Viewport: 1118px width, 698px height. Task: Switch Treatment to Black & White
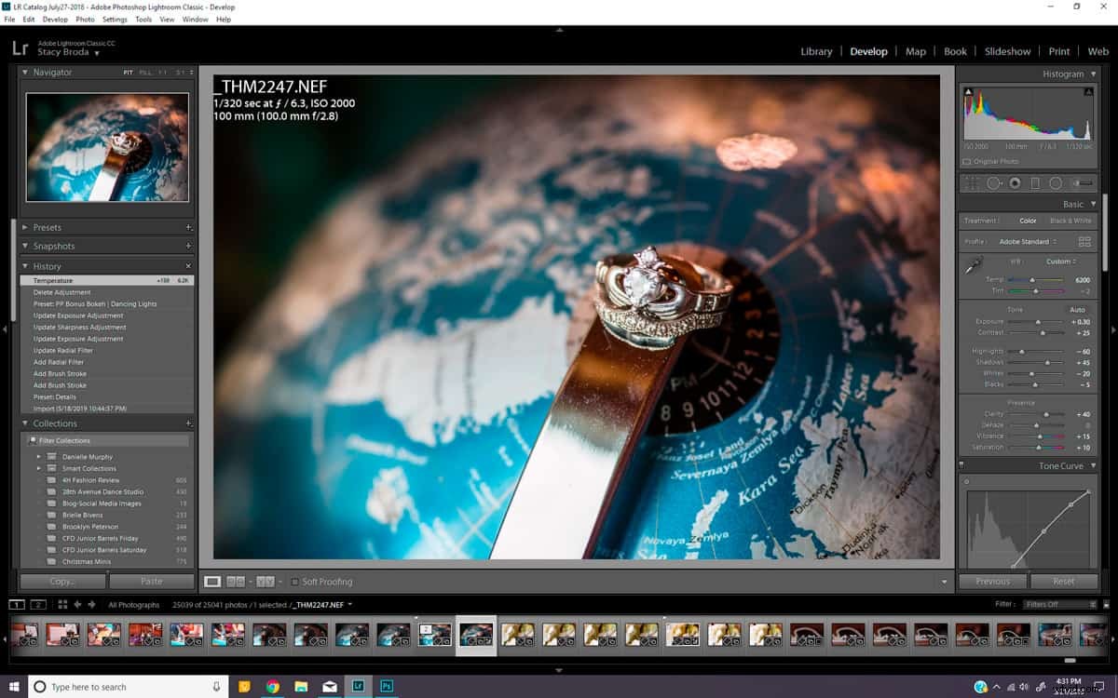[1071, 221]
